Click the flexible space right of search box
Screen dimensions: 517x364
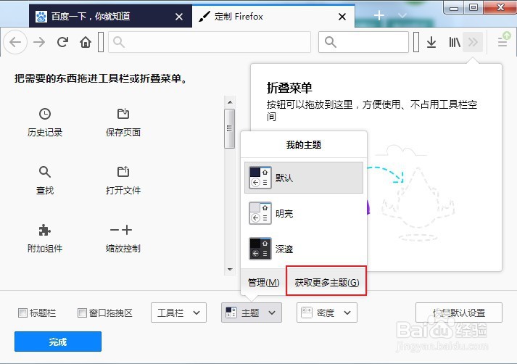tap(416, 42)
